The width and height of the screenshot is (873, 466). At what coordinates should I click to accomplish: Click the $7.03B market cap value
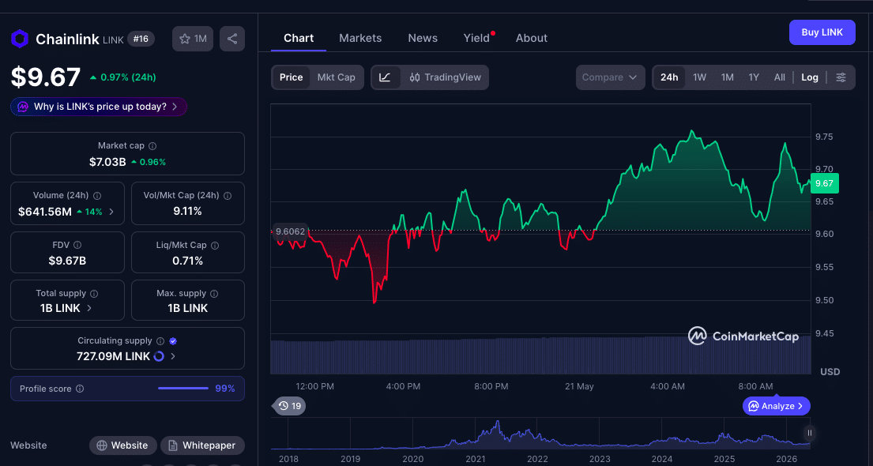(x=107, y=162)
